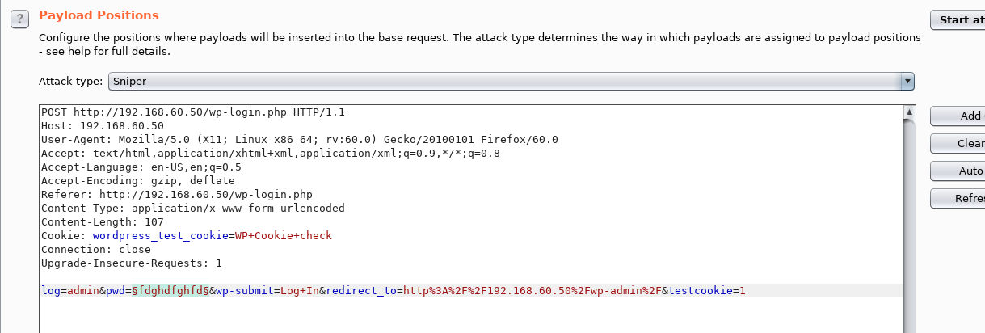This screenshot has height=333, width=985.
Task: Click the Connection: close header line
Action: pos(96,250)
